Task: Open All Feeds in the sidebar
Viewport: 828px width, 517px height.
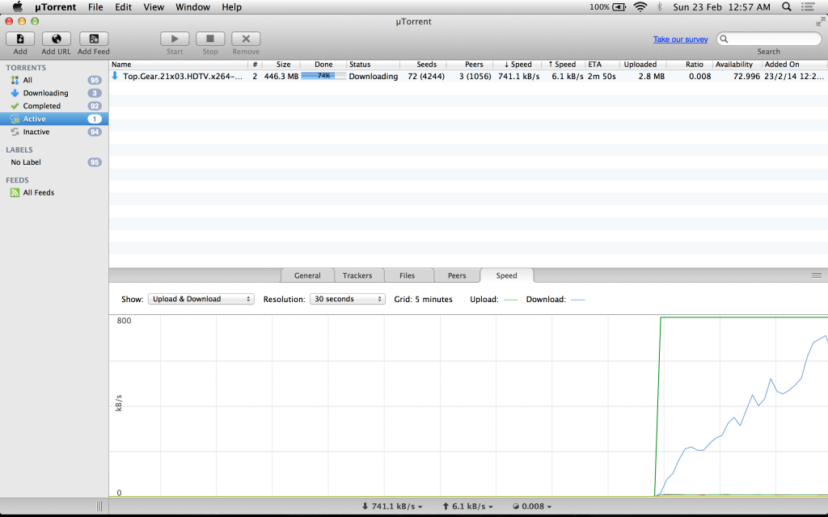Action: pyautogui.click(x=54, y=192)
